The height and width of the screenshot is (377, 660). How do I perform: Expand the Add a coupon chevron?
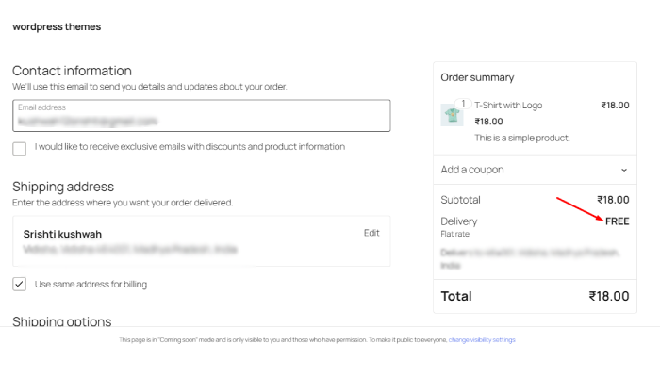pyautogui.click(x=623, y=170)
